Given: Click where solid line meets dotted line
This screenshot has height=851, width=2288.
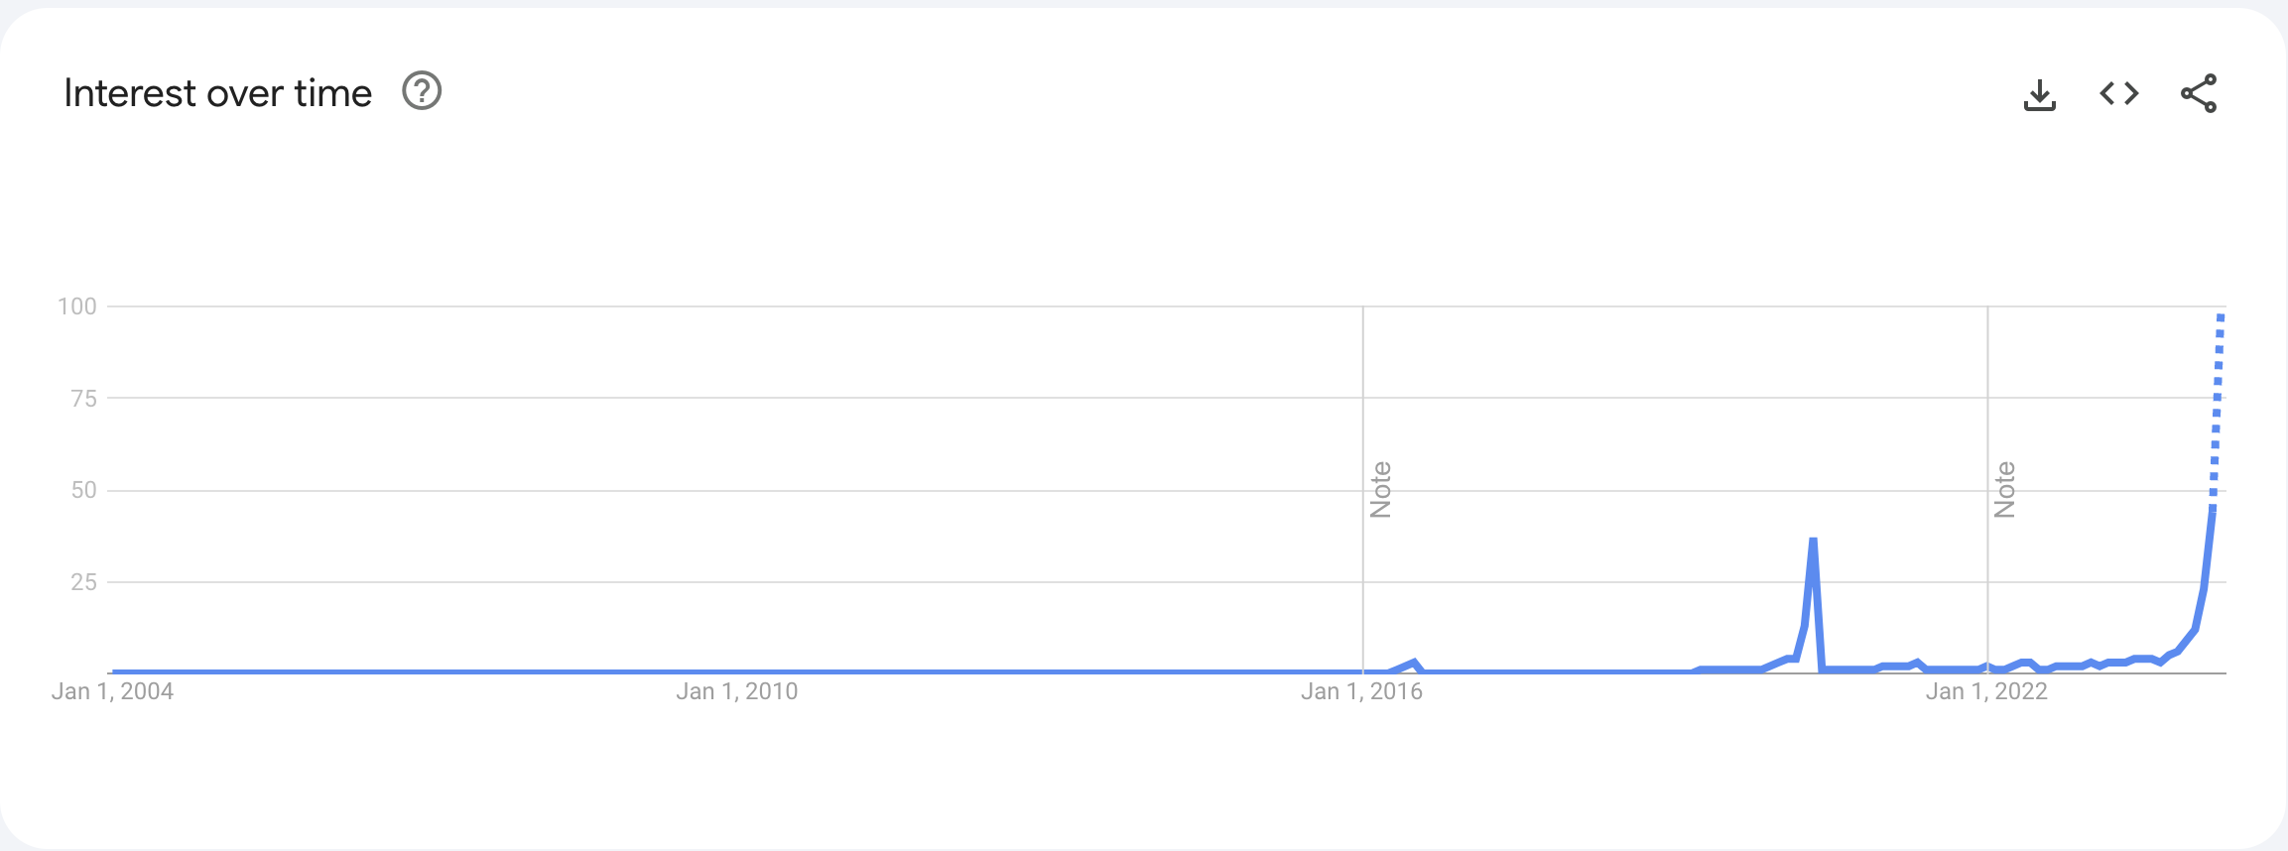Looking at the screenshot, I should click(x=2213, y=507).
